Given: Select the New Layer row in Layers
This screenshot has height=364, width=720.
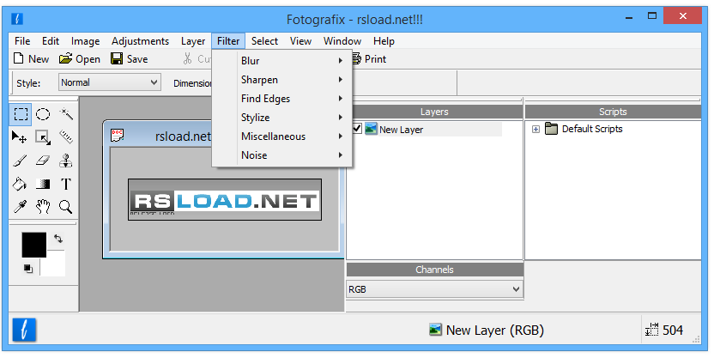Looking at the screenshot, I should pyautogui.click(x=427, y=129).
